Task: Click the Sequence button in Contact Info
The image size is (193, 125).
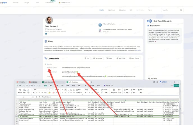Action: click(98, 58)
